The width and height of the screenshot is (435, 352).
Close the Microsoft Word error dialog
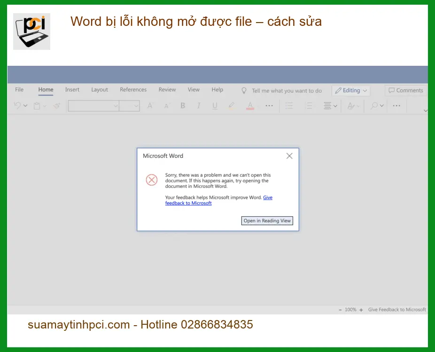click(x=289, y=156)
